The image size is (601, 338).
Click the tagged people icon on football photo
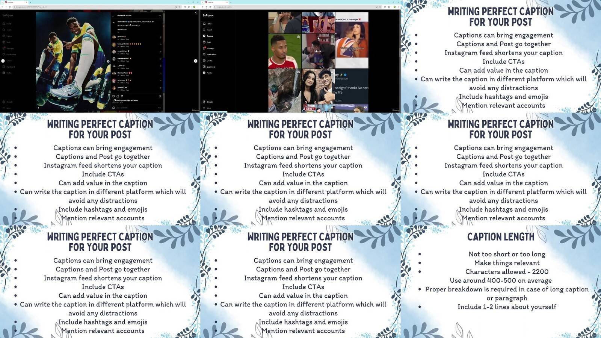point(38,108)
